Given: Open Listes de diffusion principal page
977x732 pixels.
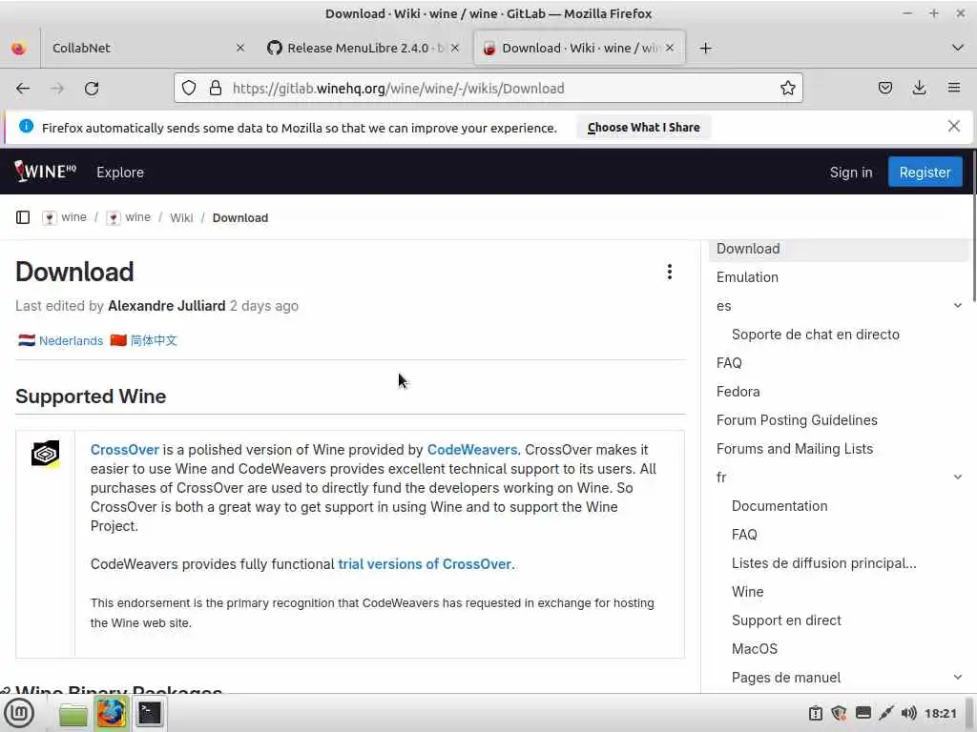Looking at the screenshot, I should click(823, 563).
